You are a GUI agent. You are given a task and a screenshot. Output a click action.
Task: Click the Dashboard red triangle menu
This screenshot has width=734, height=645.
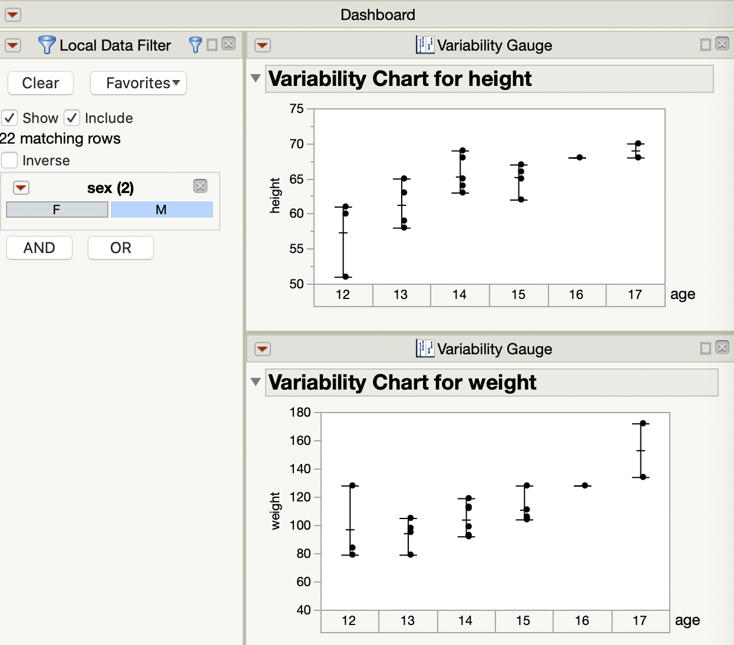click(13, 15)
